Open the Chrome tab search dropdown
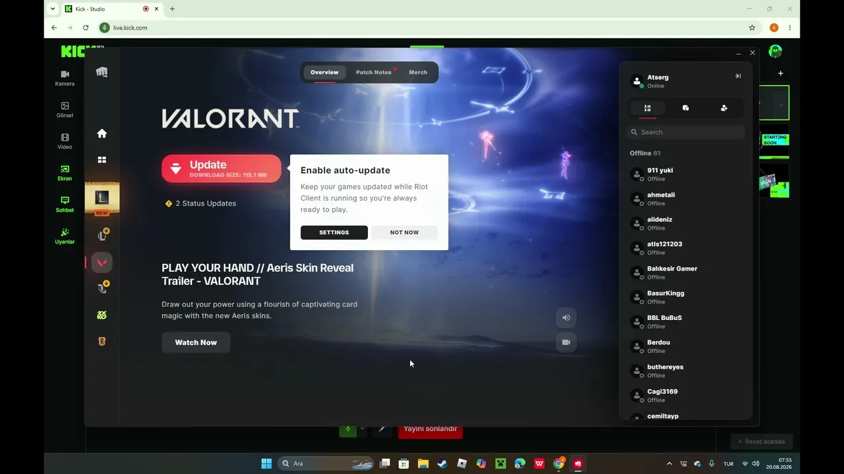 click(x=53, y=9)
